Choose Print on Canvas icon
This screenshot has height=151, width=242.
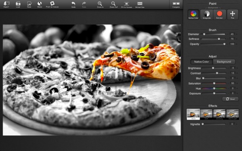click(x=52, y=5)
